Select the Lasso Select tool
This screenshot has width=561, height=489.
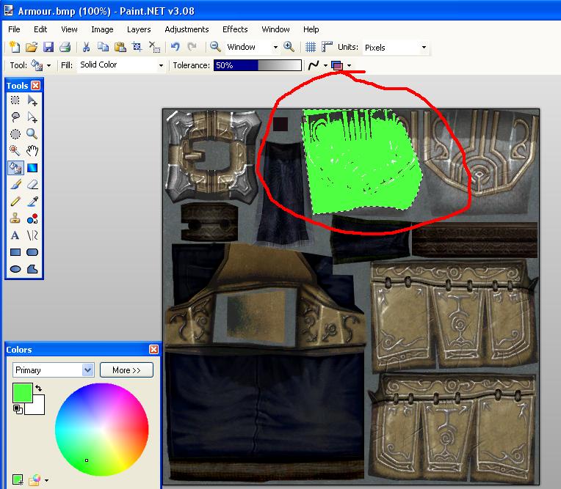(x=15, y=117)
